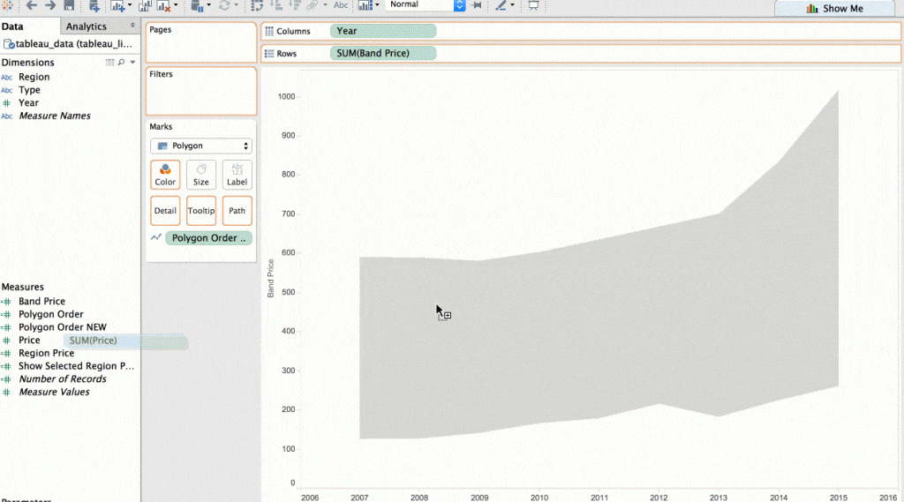Click the Label marks card button
Screen dimensions: 904x502
(237, 175)
